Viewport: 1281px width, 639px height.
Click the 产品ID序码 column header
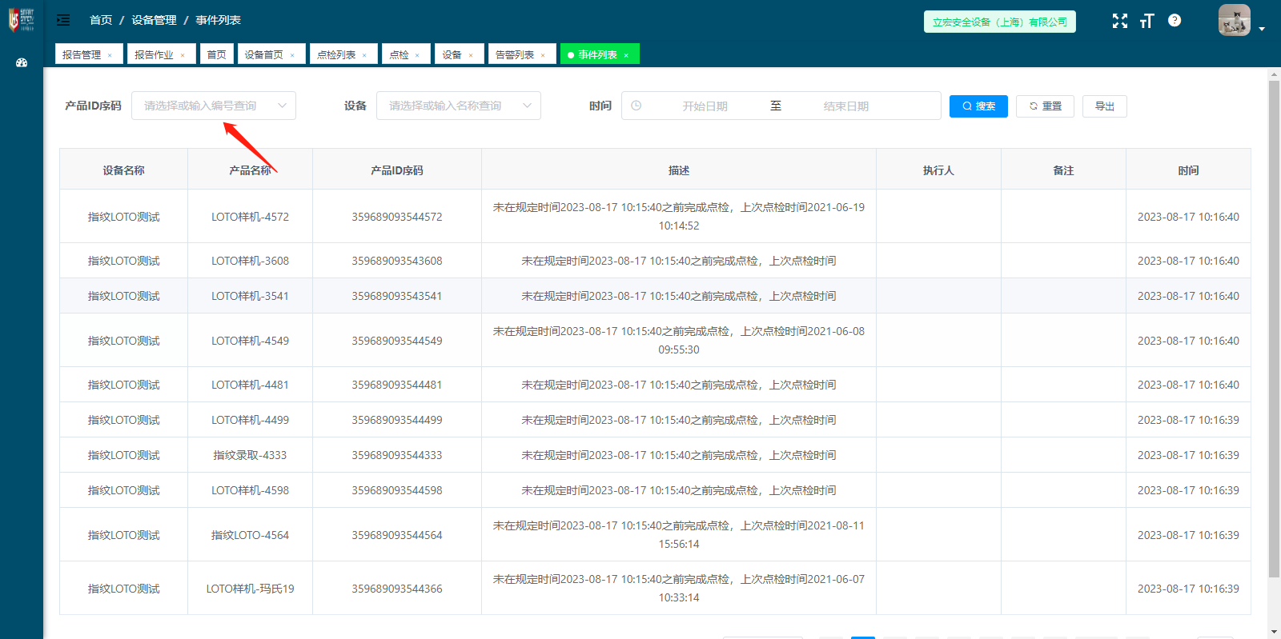click(397, 170)
